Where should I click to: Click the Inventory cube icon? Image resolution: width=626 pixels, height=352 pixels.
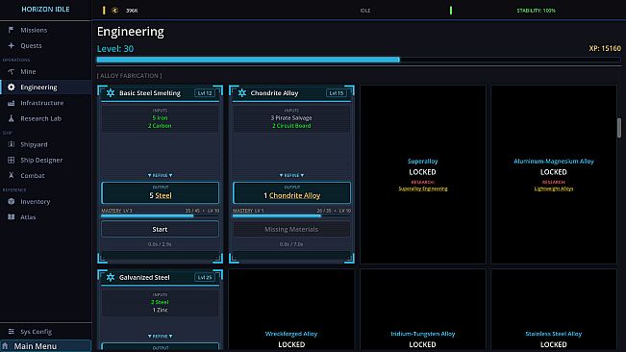pyautogui.click(x=12, y=202)
